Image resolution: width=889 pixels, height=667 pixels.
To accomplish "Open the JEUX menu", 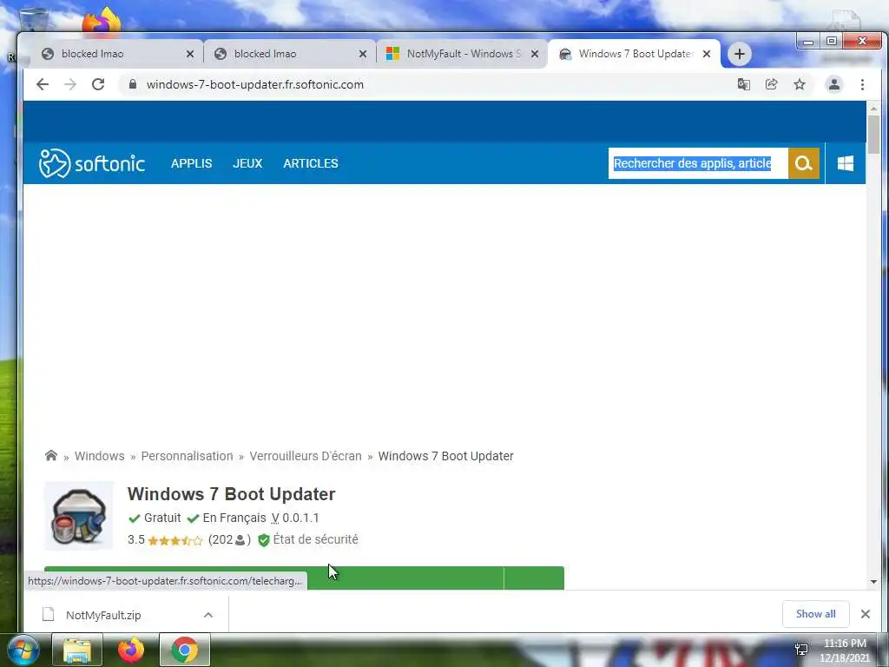I will click(247, 163).
